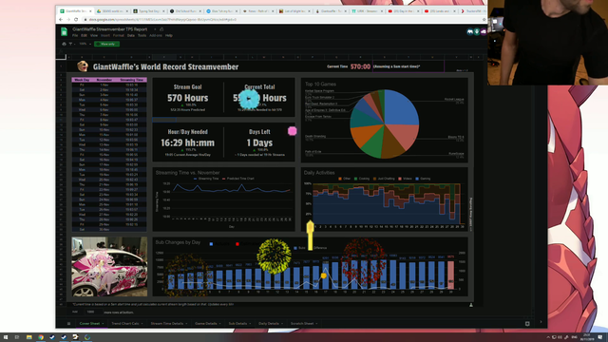Open the Stream Time Details tab dropdown arrow

[x=186, y=323]
